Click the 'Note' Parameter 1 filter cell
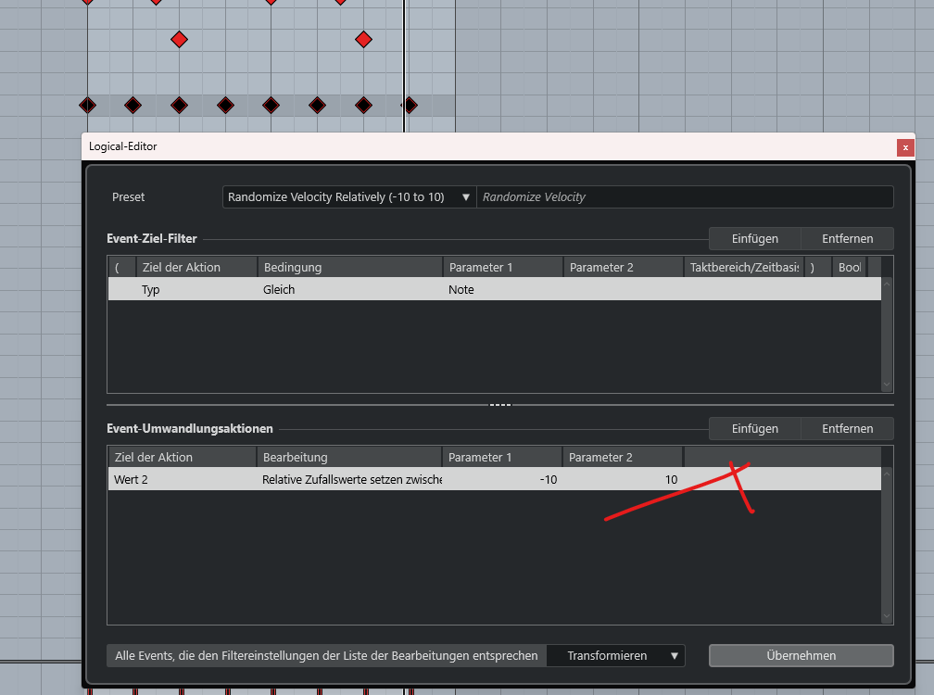 pos(461,290)
